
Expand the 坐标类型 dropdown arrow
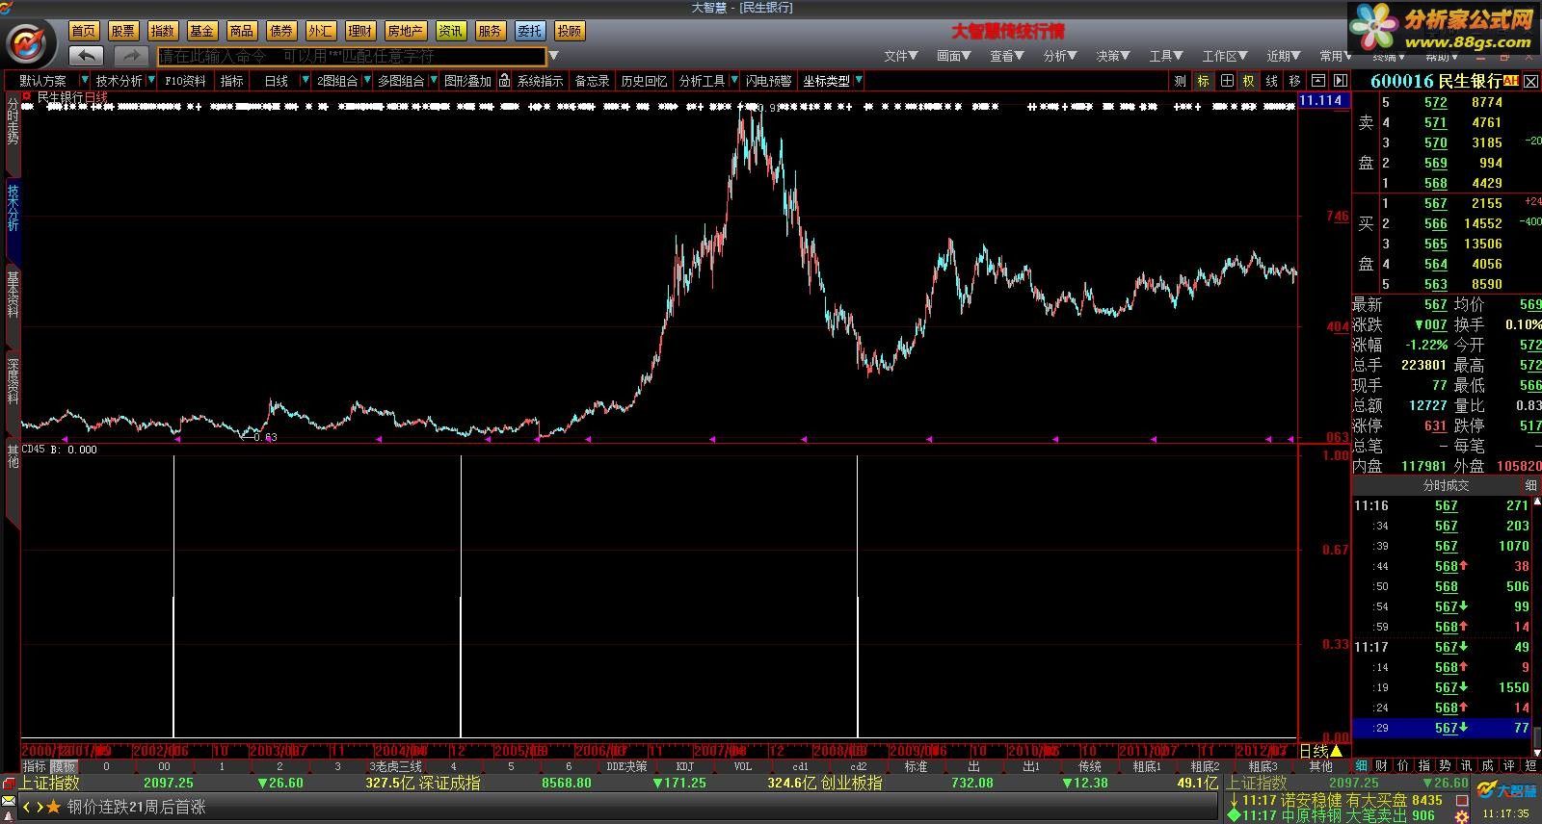click(858, 81)
